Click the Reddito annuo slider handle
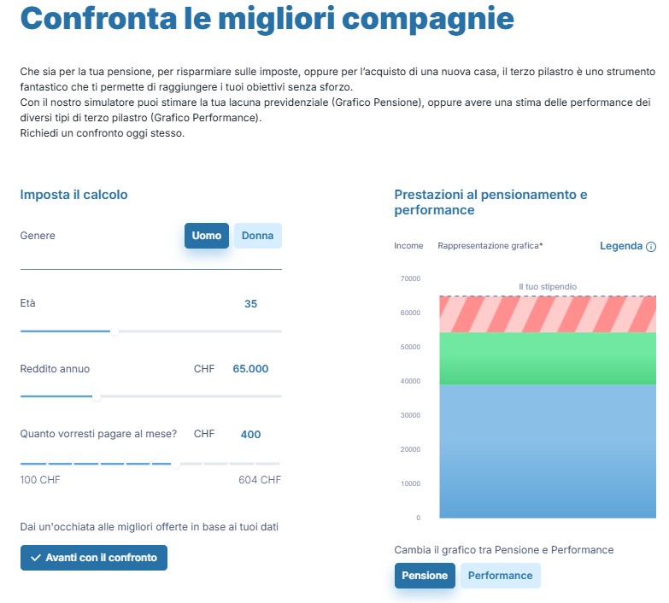 [x=97, y=396]
